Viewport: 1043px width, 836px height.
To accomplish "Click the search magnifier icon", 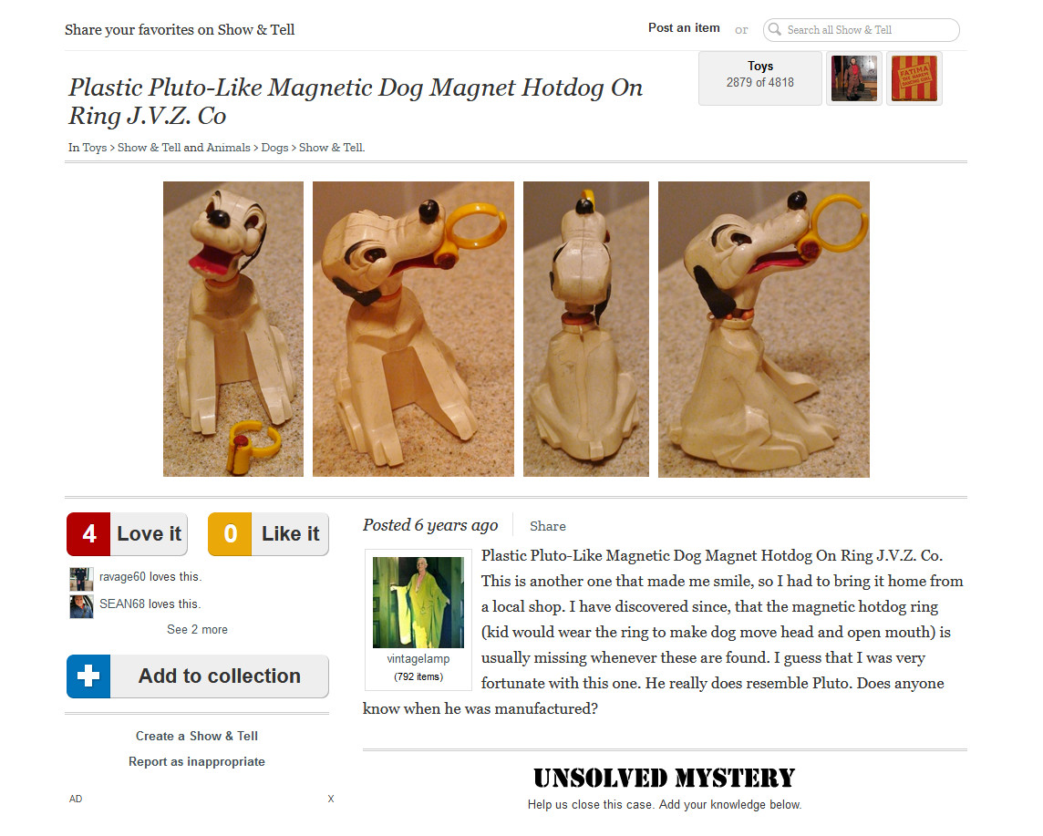I will tap(774, 29).
